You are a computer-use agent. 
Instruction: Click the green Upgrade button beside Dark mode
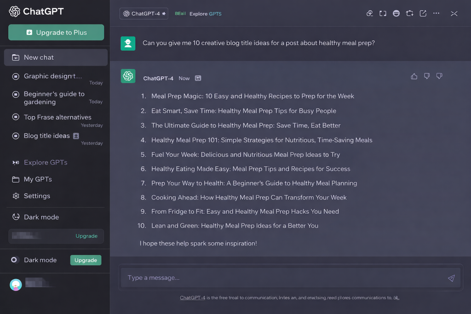86,260
